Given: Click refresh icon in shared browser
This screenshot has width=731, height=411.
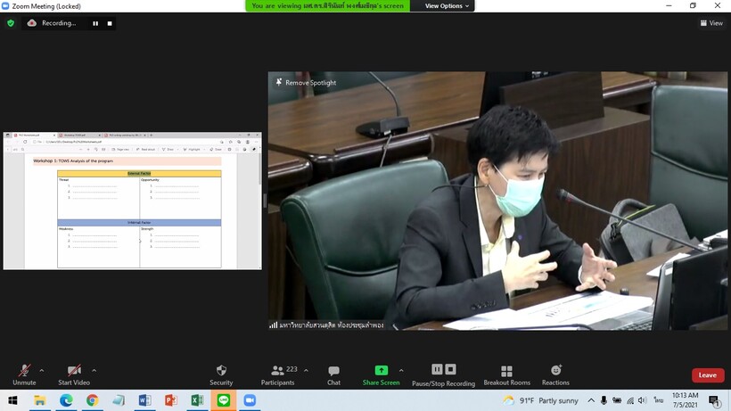Looking at the screenshot, I should [x=25, y=142].
